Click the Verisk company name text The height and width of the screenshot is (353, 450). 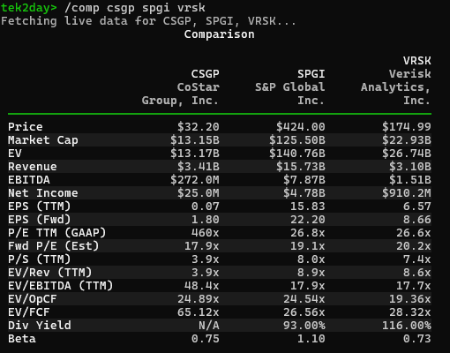(x=409, y=74)
